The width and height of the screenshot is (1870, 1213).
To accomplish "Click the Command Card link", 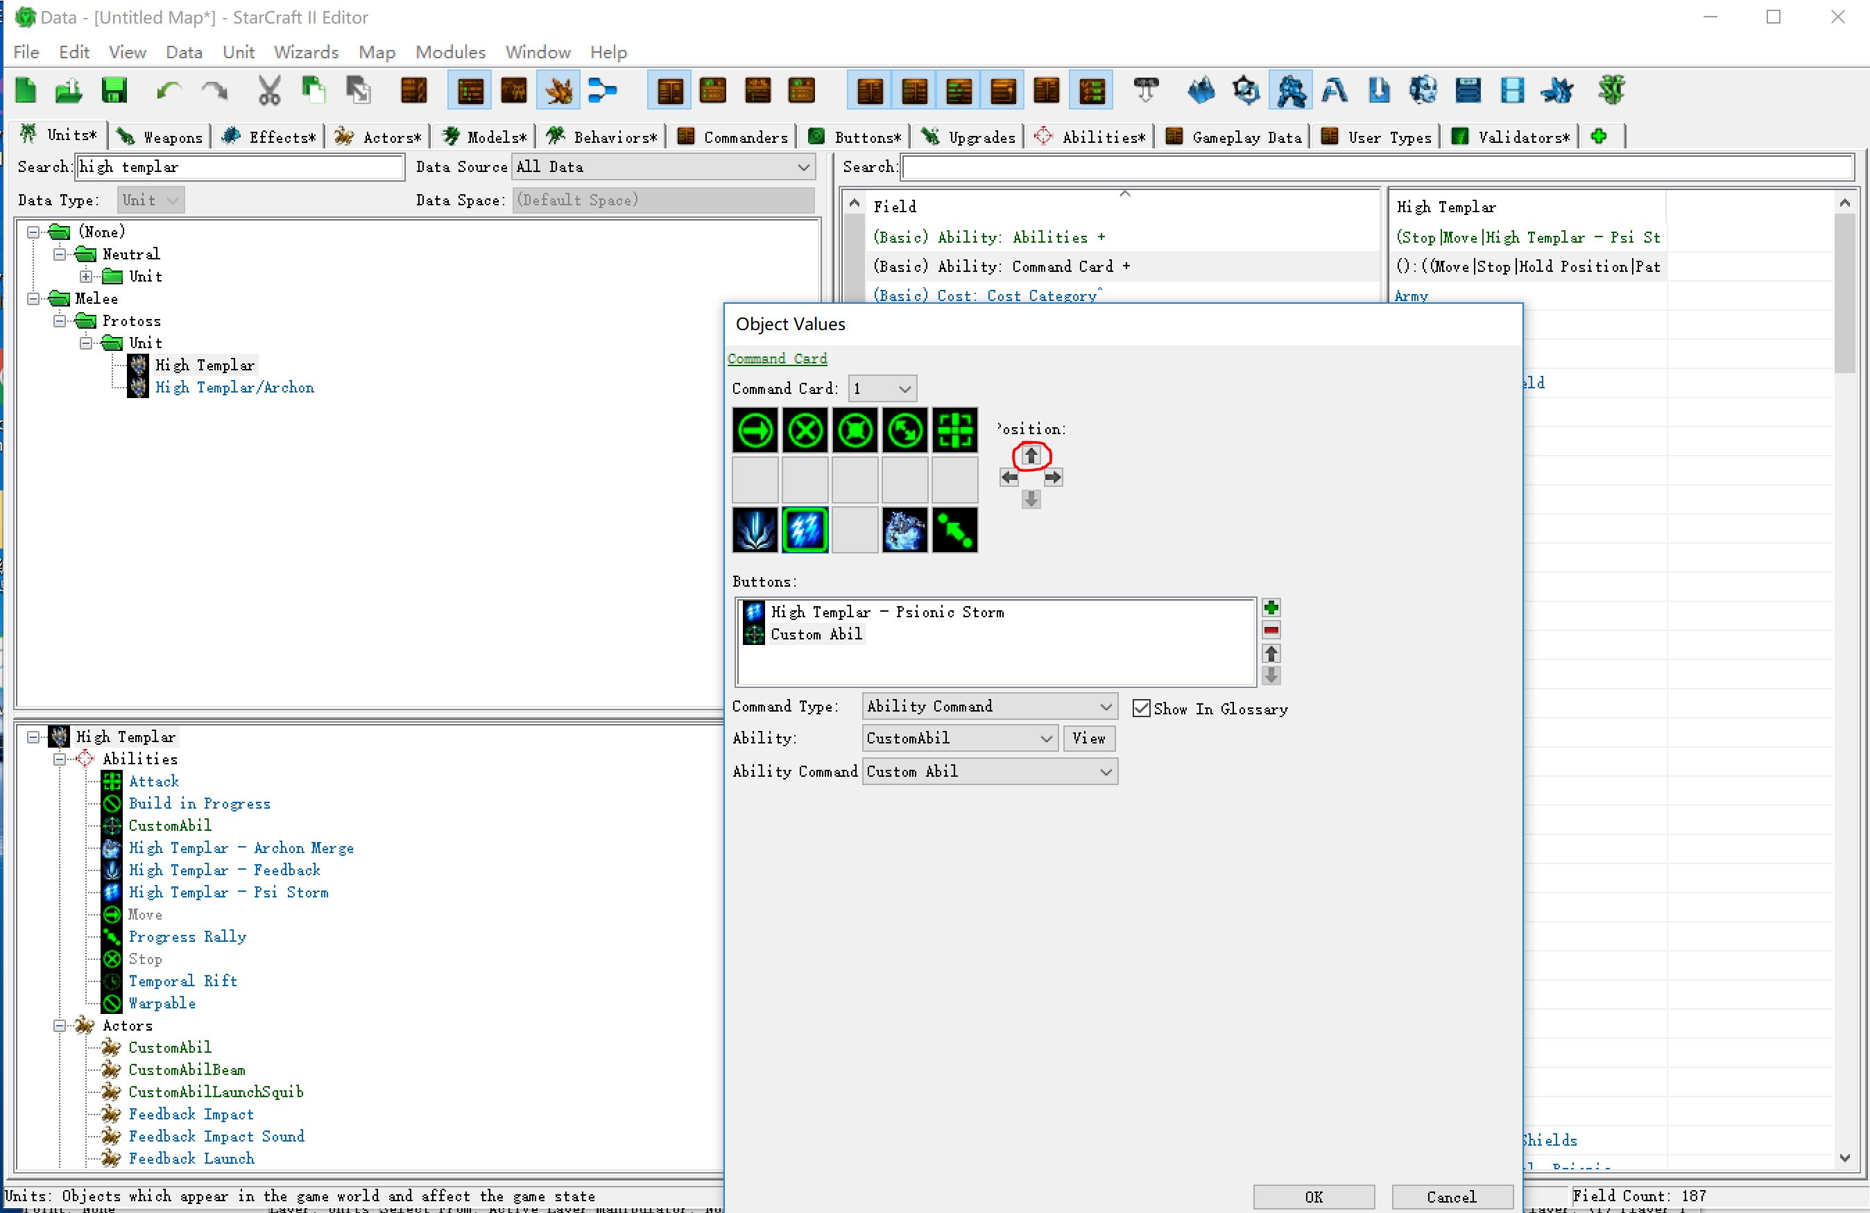I will coord(777,359).
